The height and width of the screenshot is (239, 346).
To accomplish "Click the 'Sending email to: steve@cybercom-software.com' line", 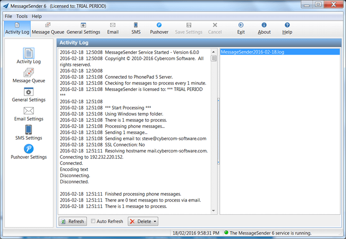I will pos(155,139).
